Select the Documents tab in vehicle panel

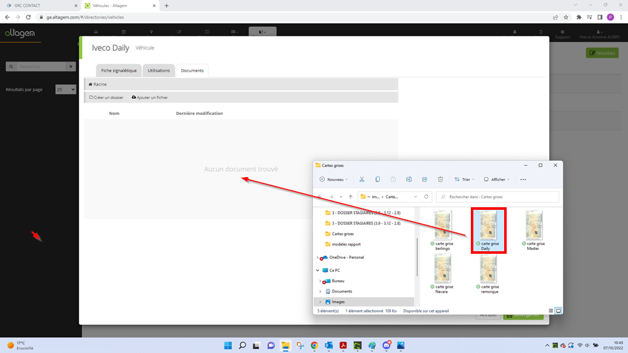point(192,70)
